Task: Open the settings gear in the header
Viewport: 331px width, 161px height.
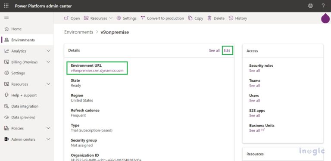Action: click(x=310, y=6)
